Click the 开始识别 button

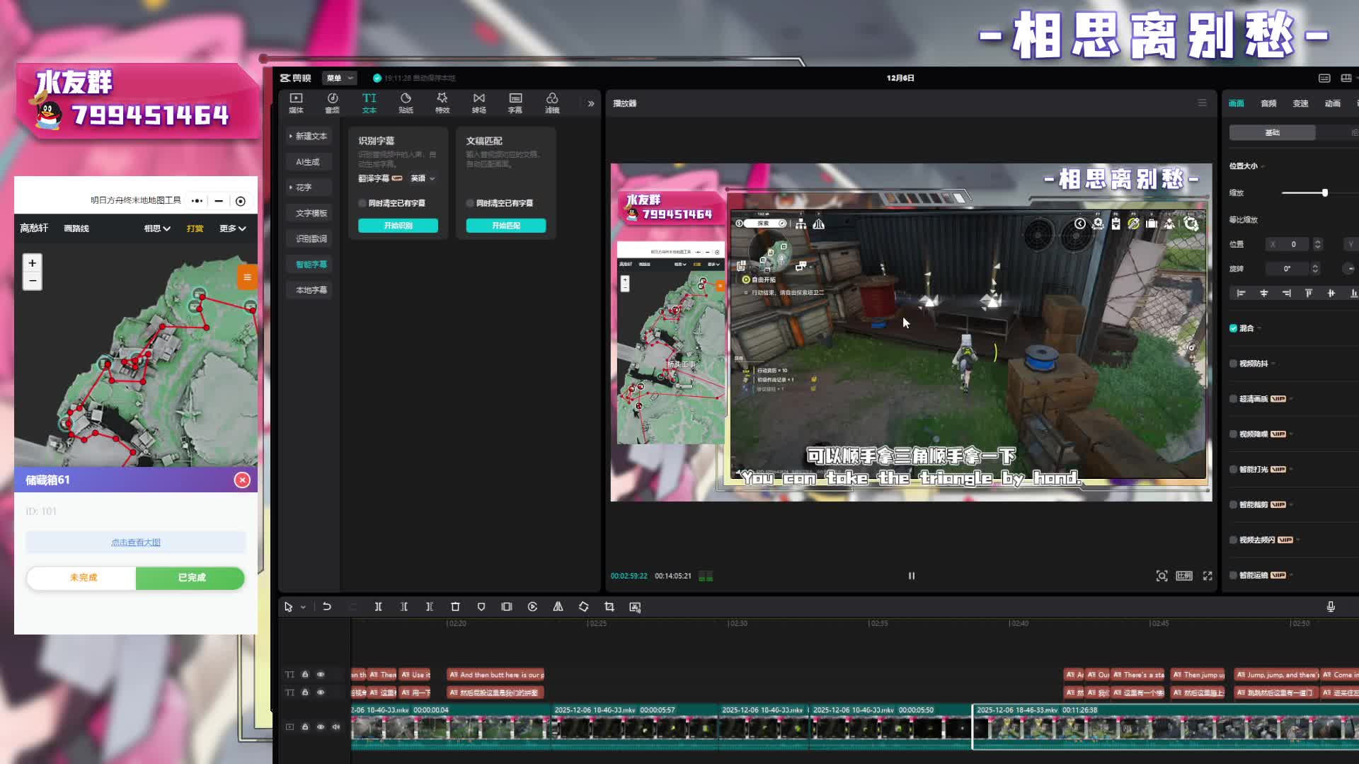[398, 226]
